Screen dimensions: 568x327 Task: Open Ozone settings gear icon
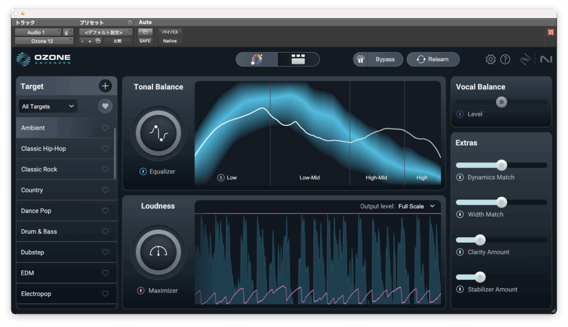490,59
